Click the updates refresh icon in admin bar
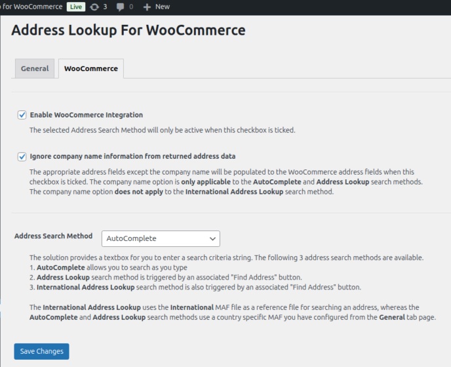 pyautogui.click(x=94, y=7)
